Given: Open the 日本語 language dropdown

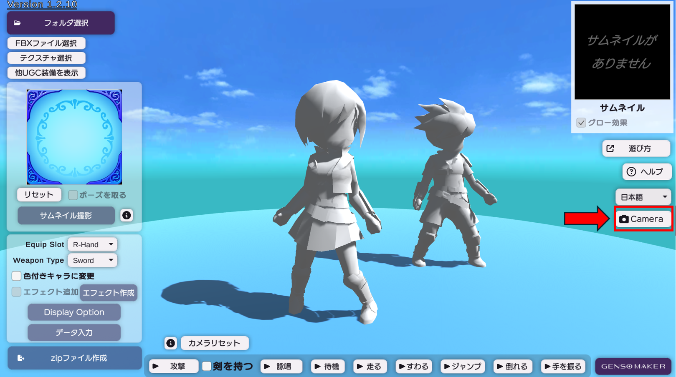Looking at the screenshot, I should pyautogui.click(x=643, y=197).
